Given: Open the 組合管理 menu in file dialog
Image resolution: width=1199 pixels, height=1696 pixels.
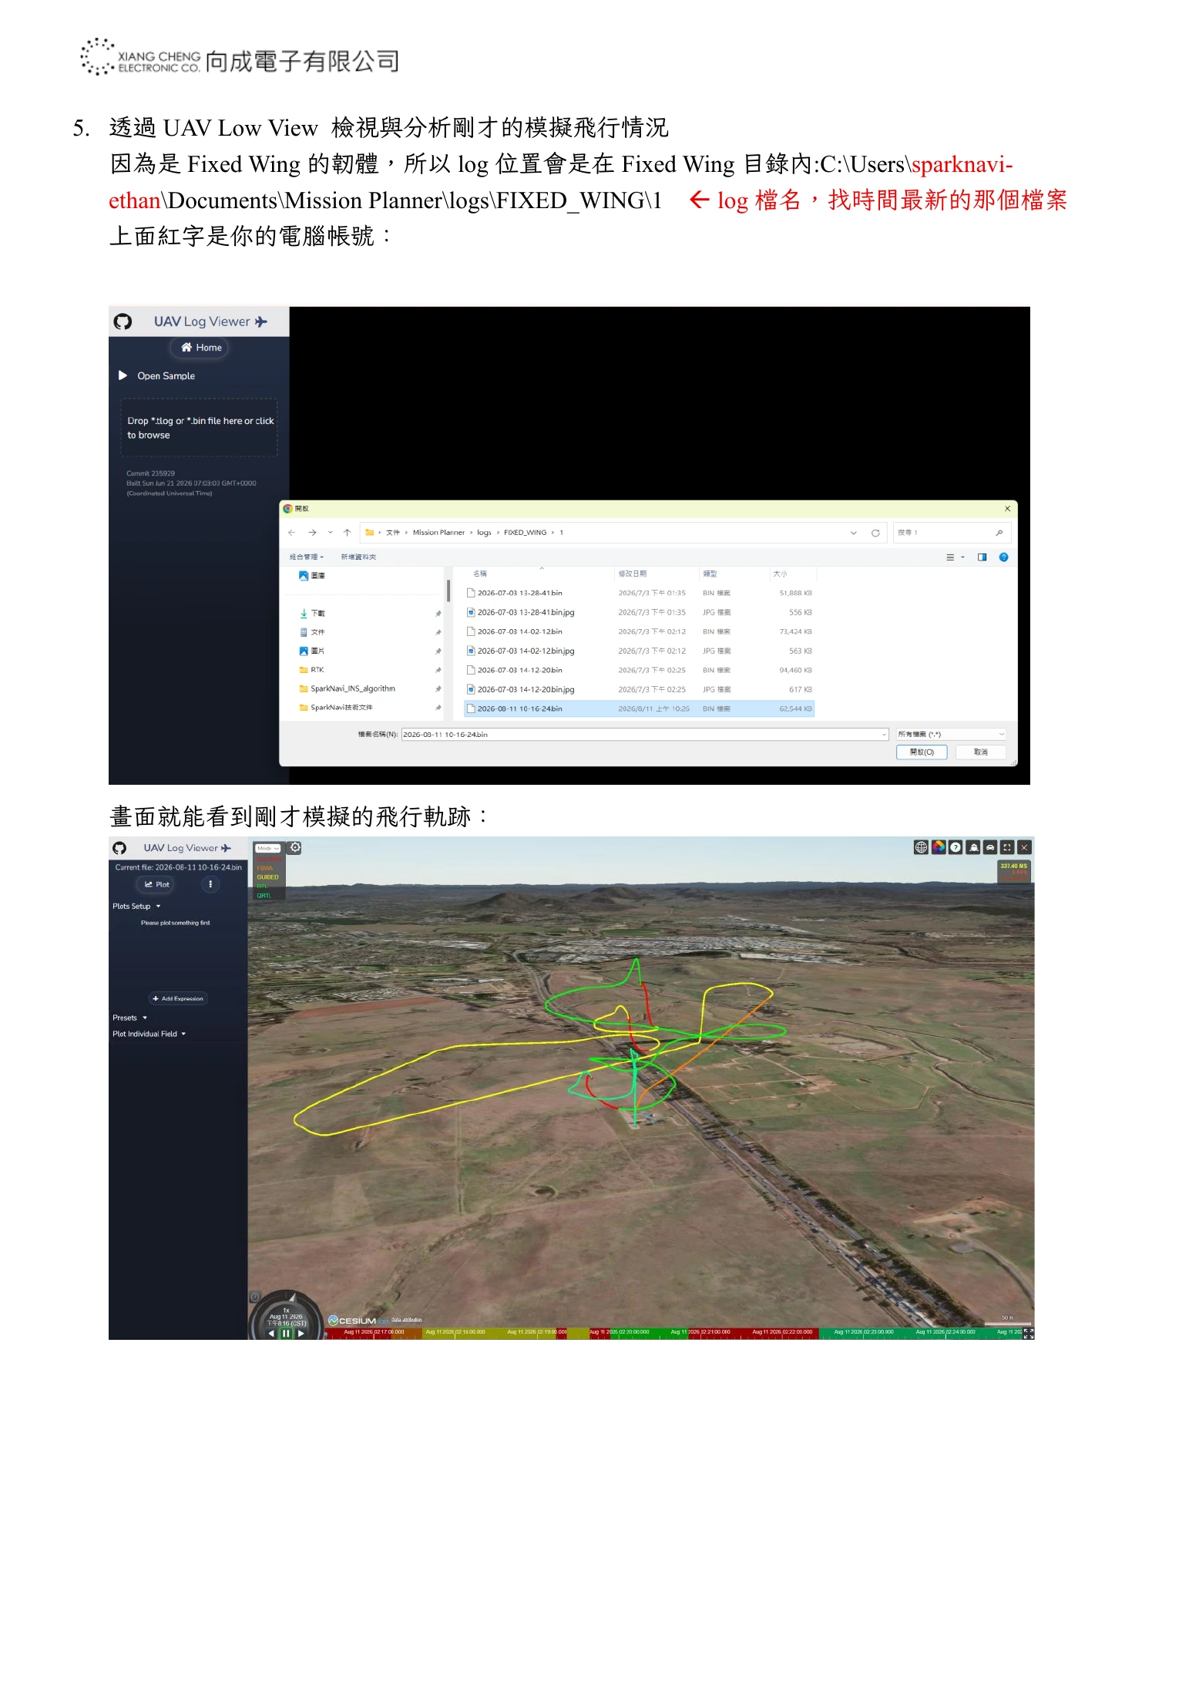Looking at the screenshot, I should (307, 557).
